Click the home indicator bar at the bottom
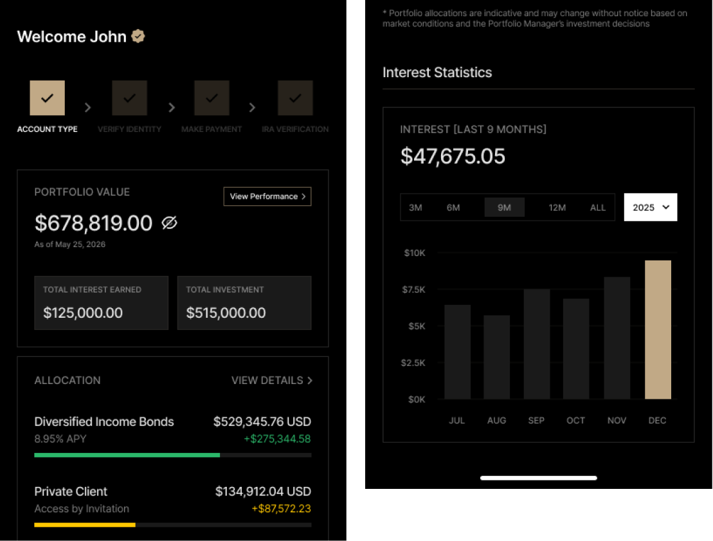 pyautogui.click(x=538, y=478)
